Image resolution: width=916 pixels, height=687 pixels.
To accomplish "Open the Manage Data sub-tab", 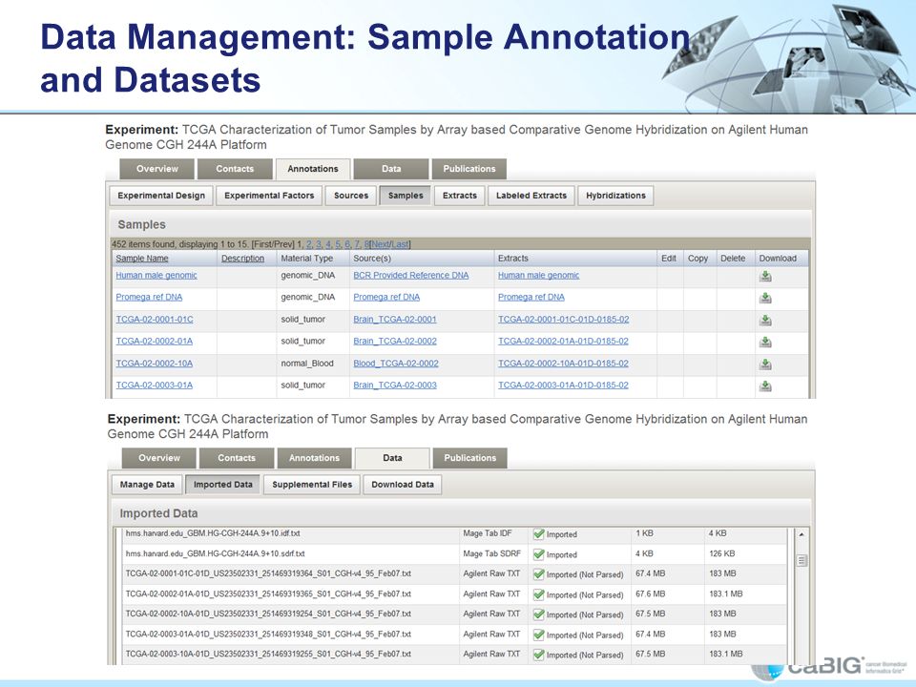I will point(147,485).
